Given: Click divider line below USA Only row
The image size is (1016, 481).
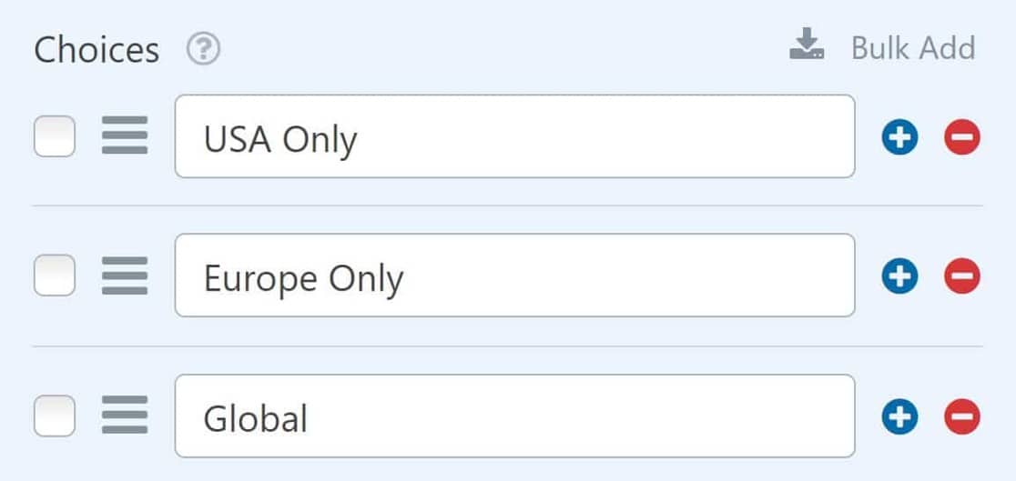Looking at the screenshot, I should [508, 205].
